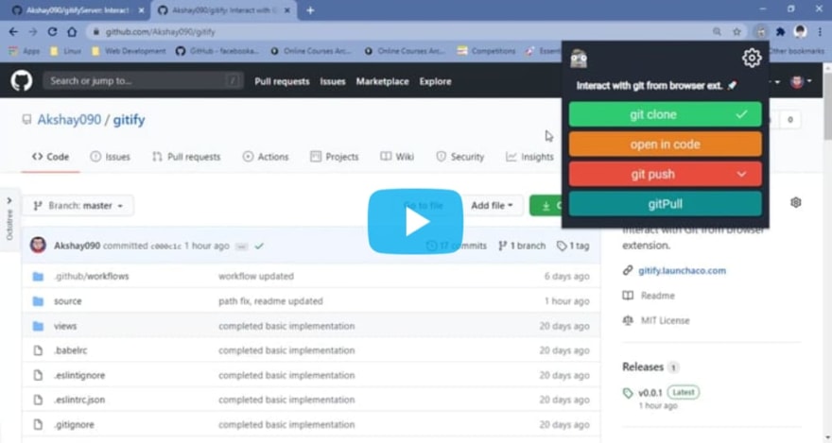
Task: Open the Chrome extensions puzzle icon
Action: coord(780,32)
